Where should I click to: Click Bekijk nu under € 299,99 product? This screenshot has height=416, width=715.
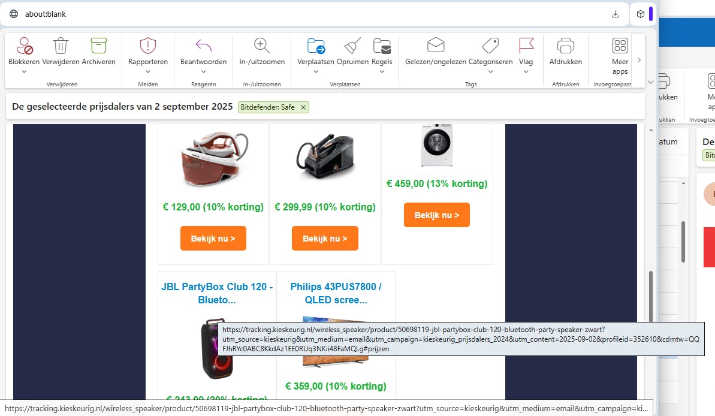(x=325, y=238)
